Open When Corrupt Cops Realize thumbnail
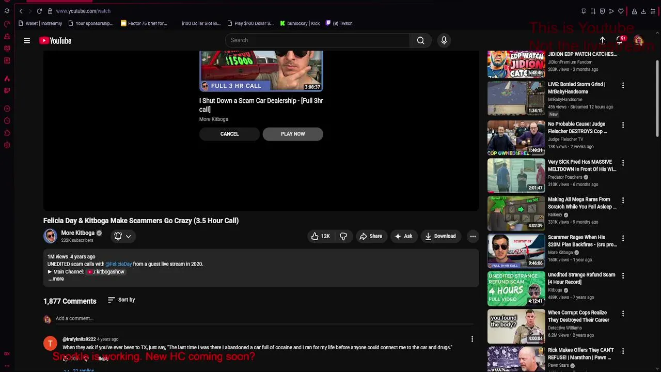Viewport: 661px width, 372px height. click(x=516, y=326)
